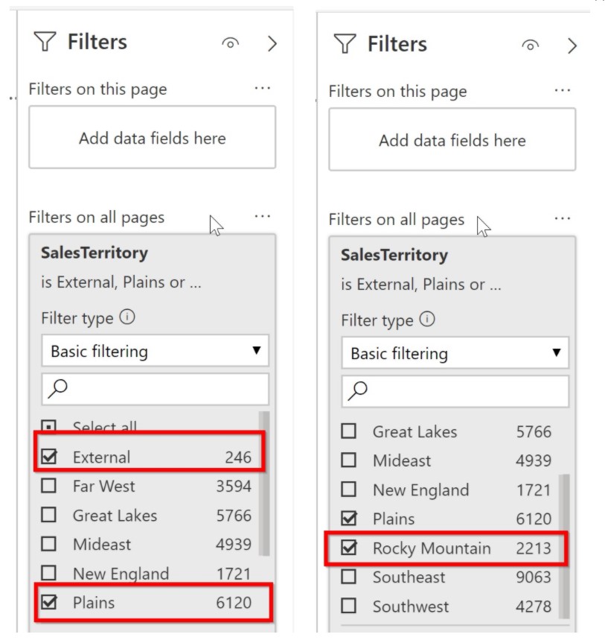Viewport: 605px width, 643px height.
Task: Click Filter type info icon in left pane
Action: point(127,317)
